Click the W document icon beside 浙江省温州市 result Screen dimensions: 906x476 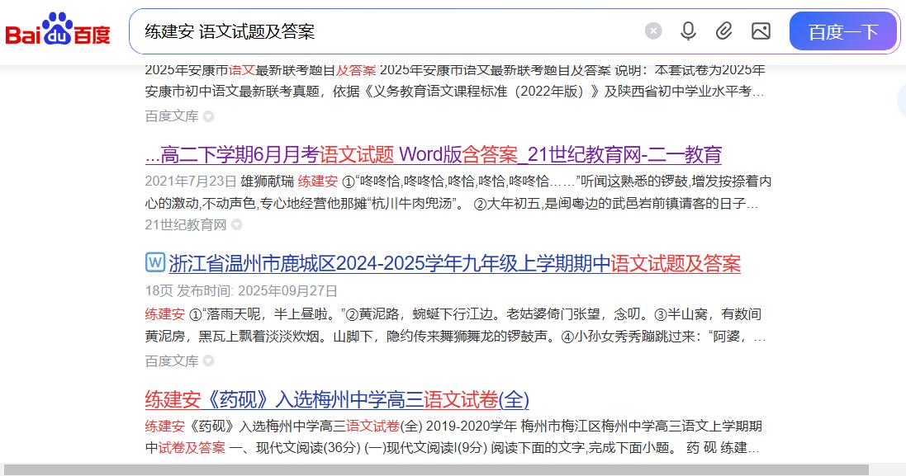(154, 262)
